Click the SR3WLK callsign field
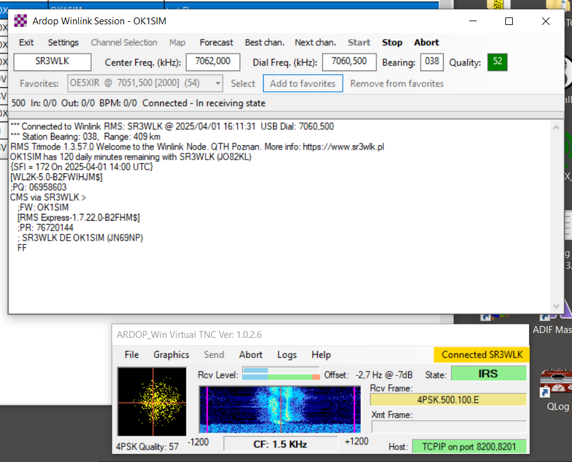 tap(52, 62)
